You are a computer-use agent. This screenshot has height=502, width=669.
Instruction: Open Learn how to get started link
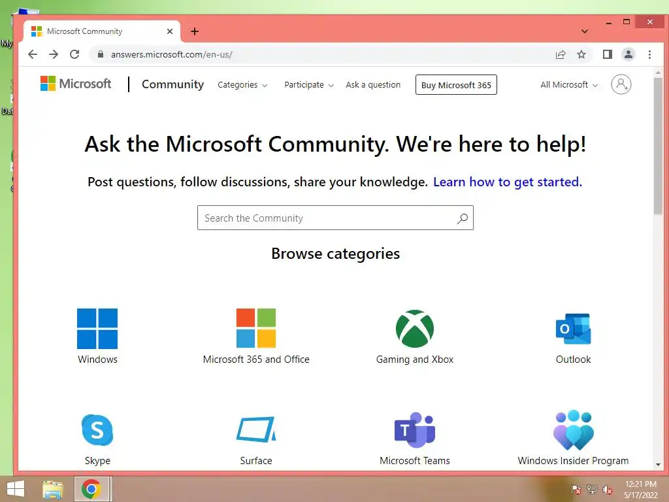[x=507, y=182]
